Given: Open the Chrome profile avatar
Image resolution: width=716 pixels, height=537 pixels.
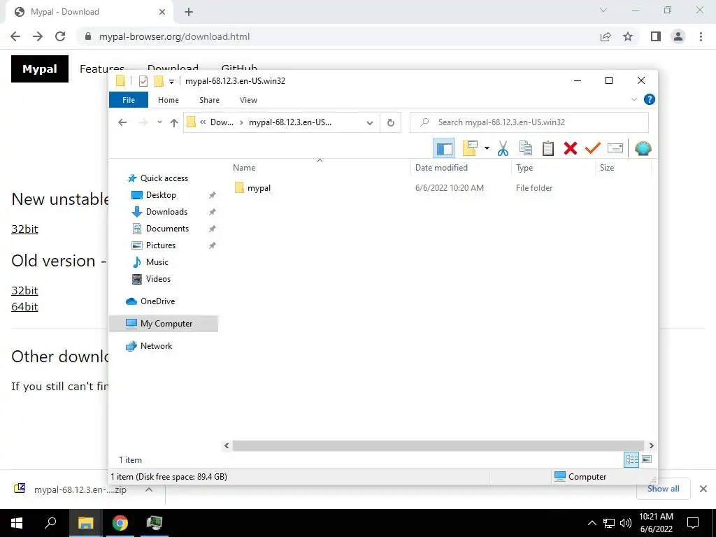Looking at the screenshot, I should coord(678,36).
